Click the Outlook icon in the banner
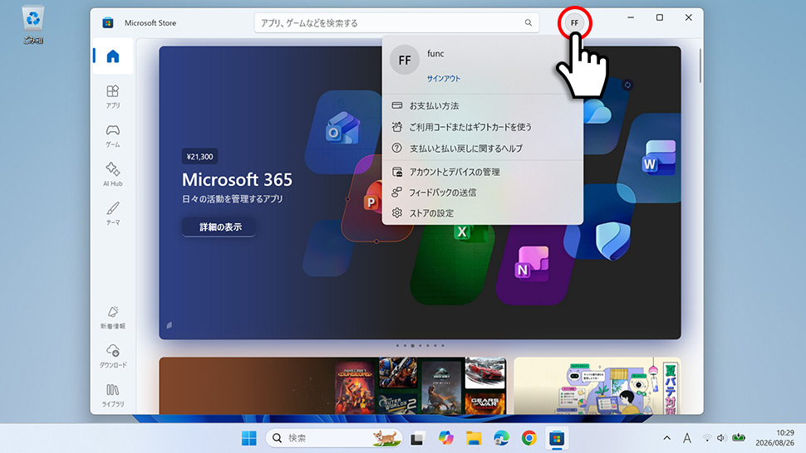The width and height of the screenshot is (806, 453). 342,129
